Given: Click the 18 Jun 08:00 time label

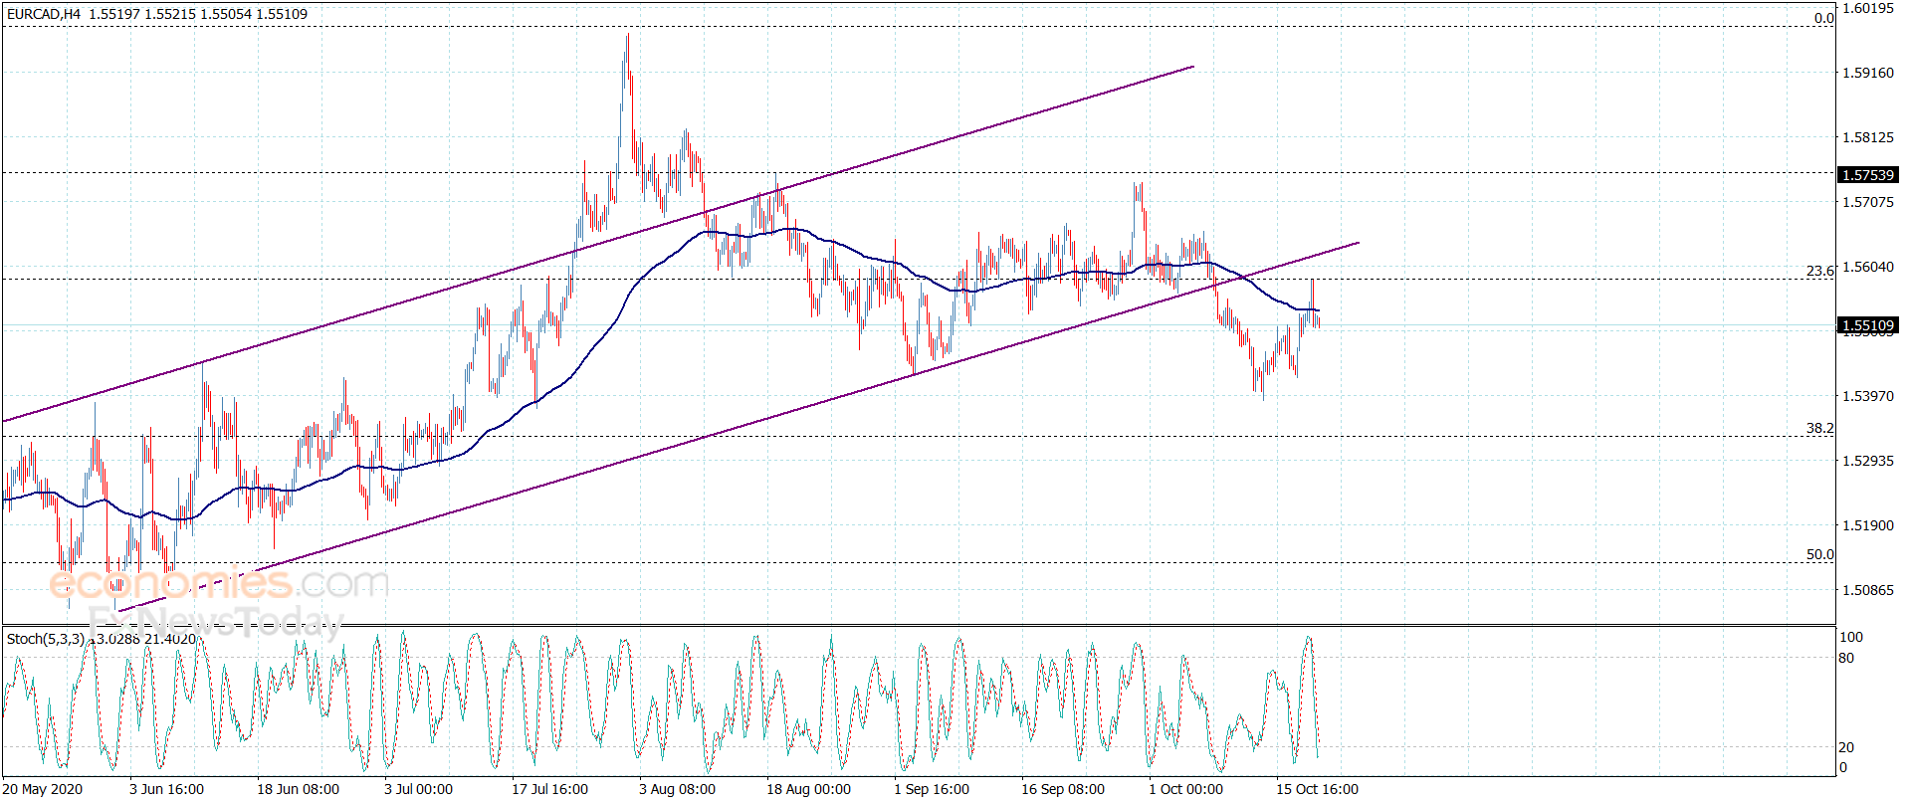Looking at the screenshot, I should pos(298,789).
